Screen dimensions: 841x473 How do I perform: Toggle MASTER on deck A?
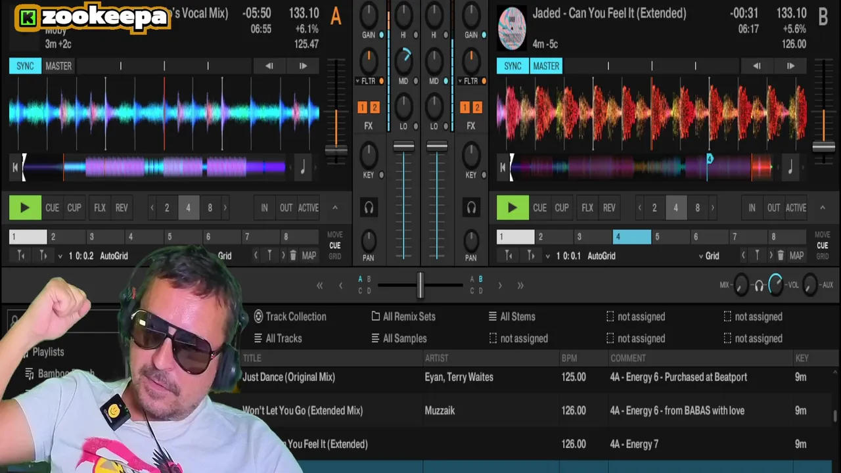coord(58,66)
